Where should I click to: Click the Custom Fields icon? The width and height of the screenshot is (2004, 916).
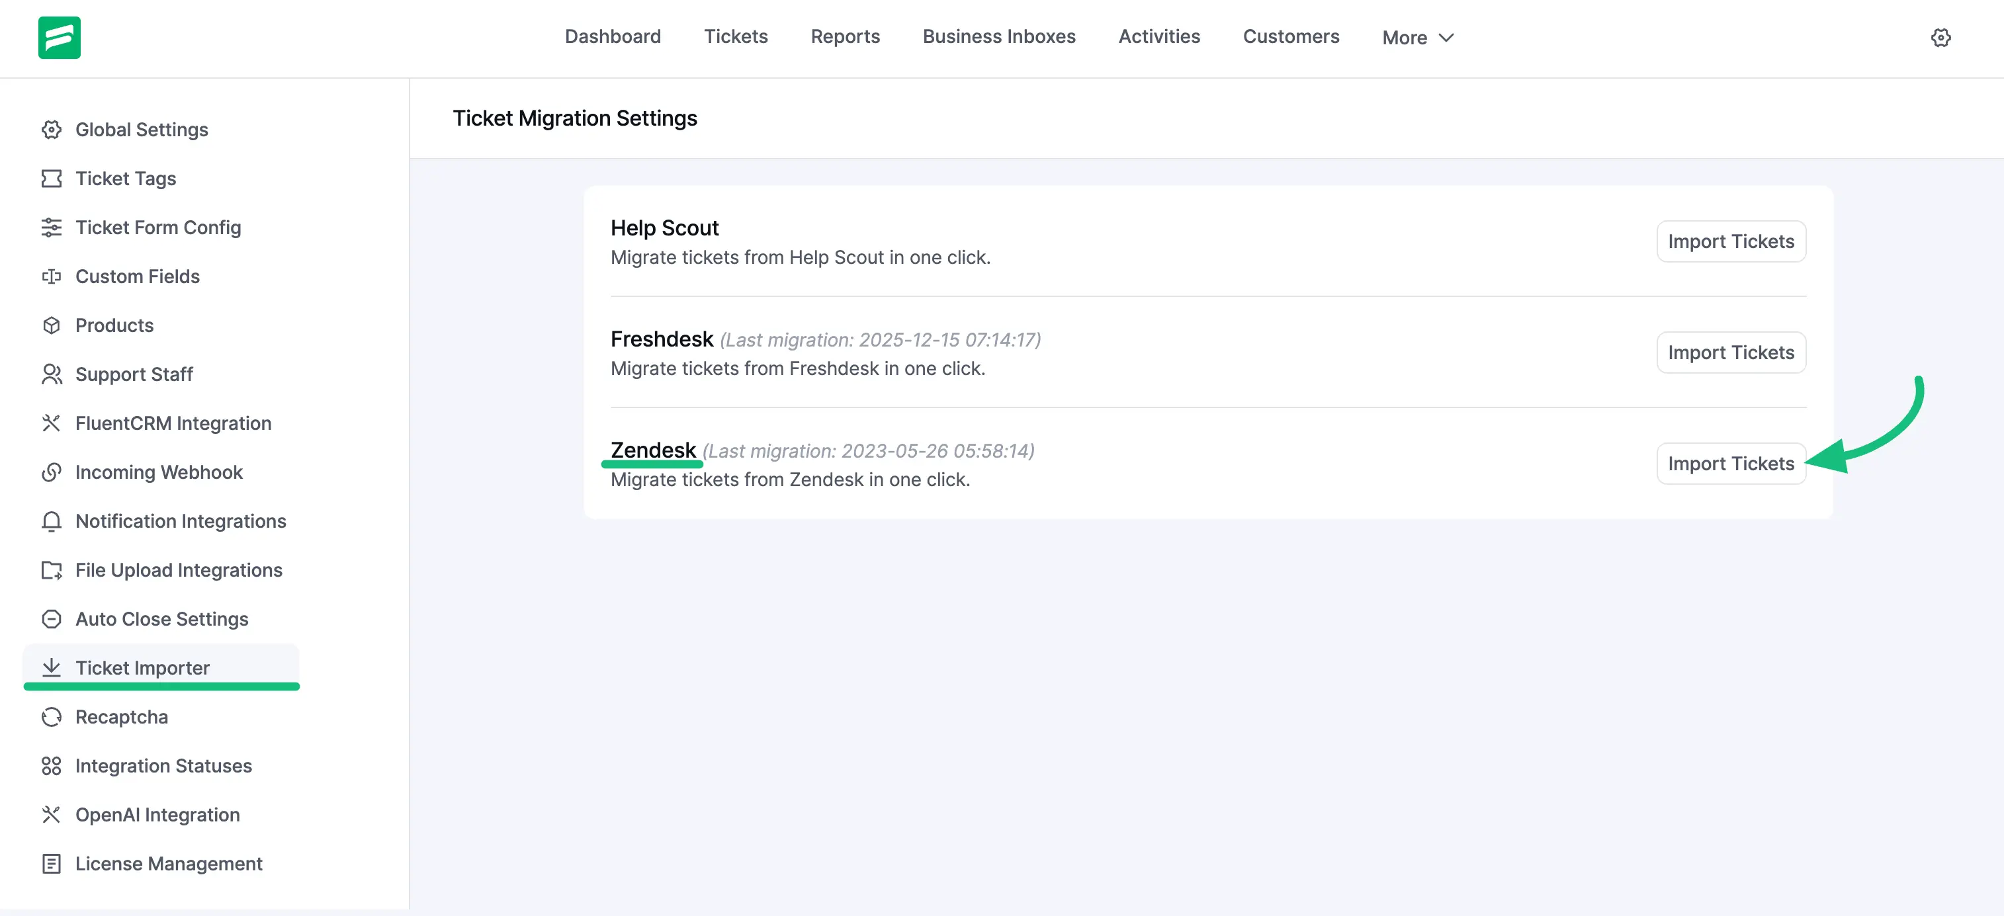coord(52,276)
